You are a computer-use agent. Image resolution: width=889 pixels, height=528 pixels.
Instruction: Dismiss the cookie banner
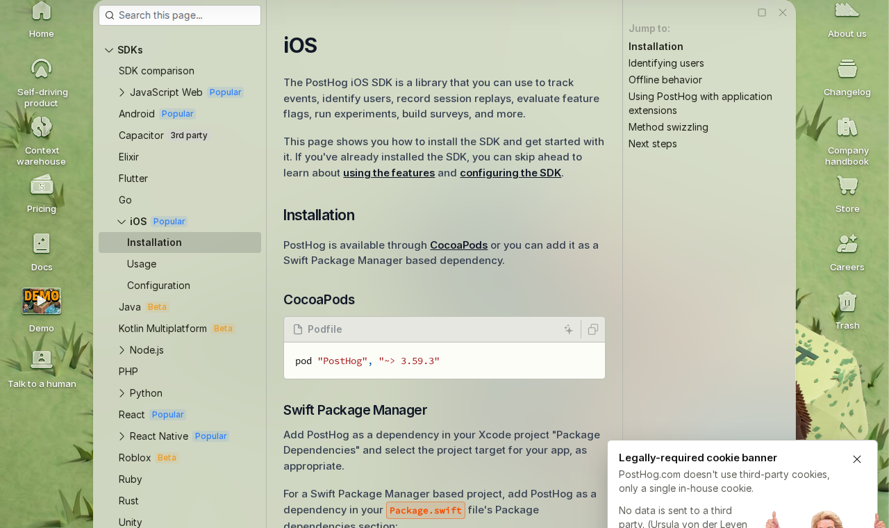click(857, 459)
